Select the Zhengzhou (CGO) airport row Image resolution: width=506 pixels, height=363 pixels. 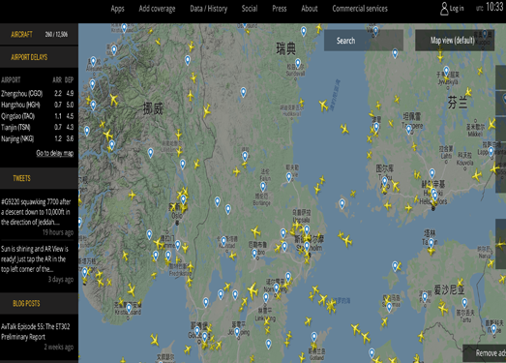tap(38, 94)
